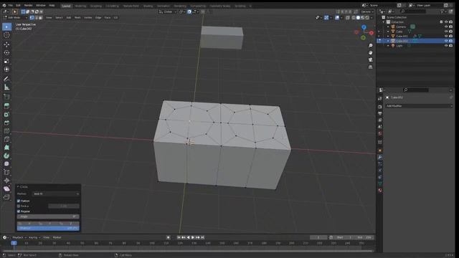This screenshot has height=258, width=459.
Task: Expand the Cube object in outliner
Action: (388, 32)
